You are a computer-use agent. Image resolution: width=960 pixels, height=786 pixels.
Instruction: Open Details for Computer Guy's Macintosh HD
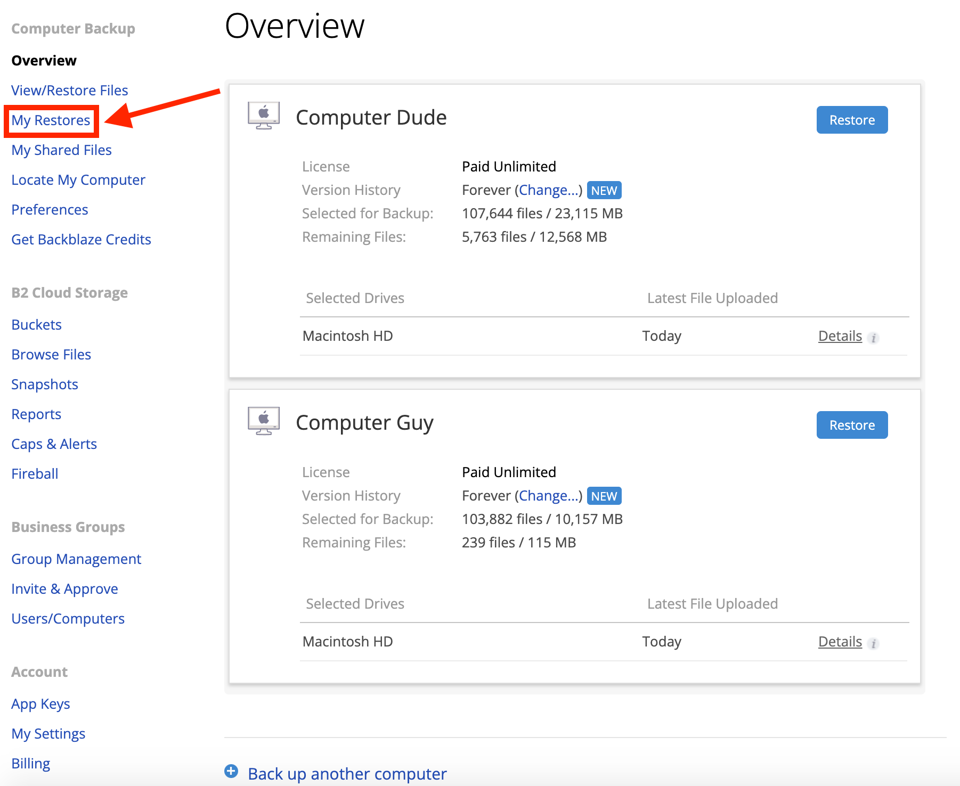coord(840,642)
